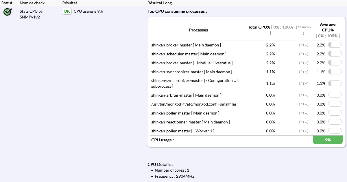Select the shinken-synchronizer-master Main daemon row
The width and height of the screenshot is (347, 182).
[191, 72]
